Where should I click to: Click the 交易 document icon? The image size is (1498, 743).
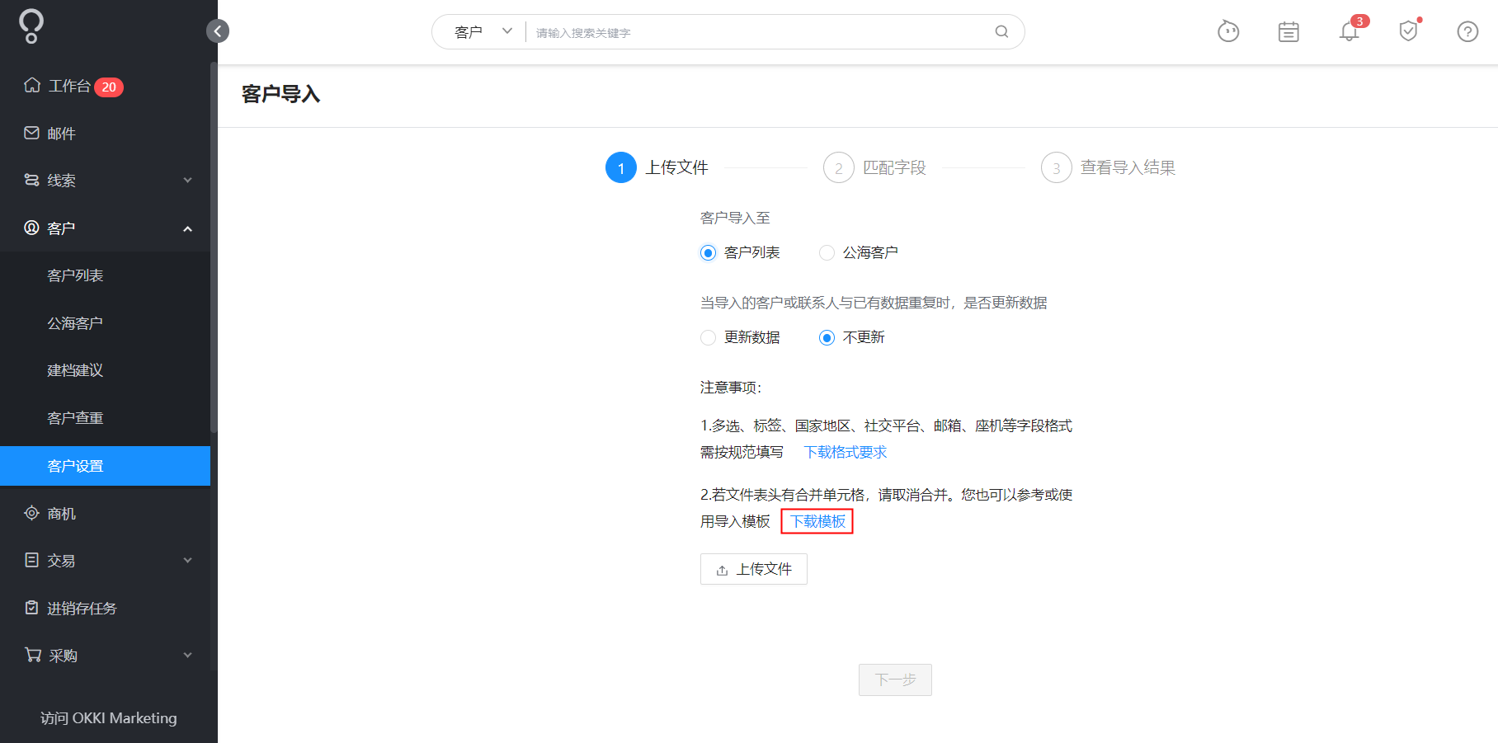coord(32,560)
